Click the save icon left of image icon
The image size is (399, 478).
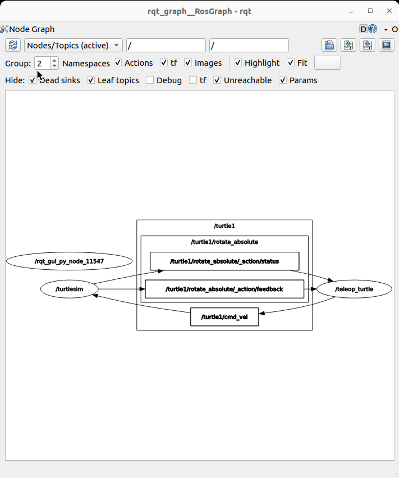tap(367, 45)
